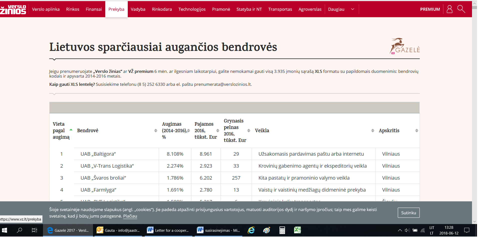The height and width of the screenshot is (237, 480).
Task: Go to Pramonė section
Action: [221, 9]
